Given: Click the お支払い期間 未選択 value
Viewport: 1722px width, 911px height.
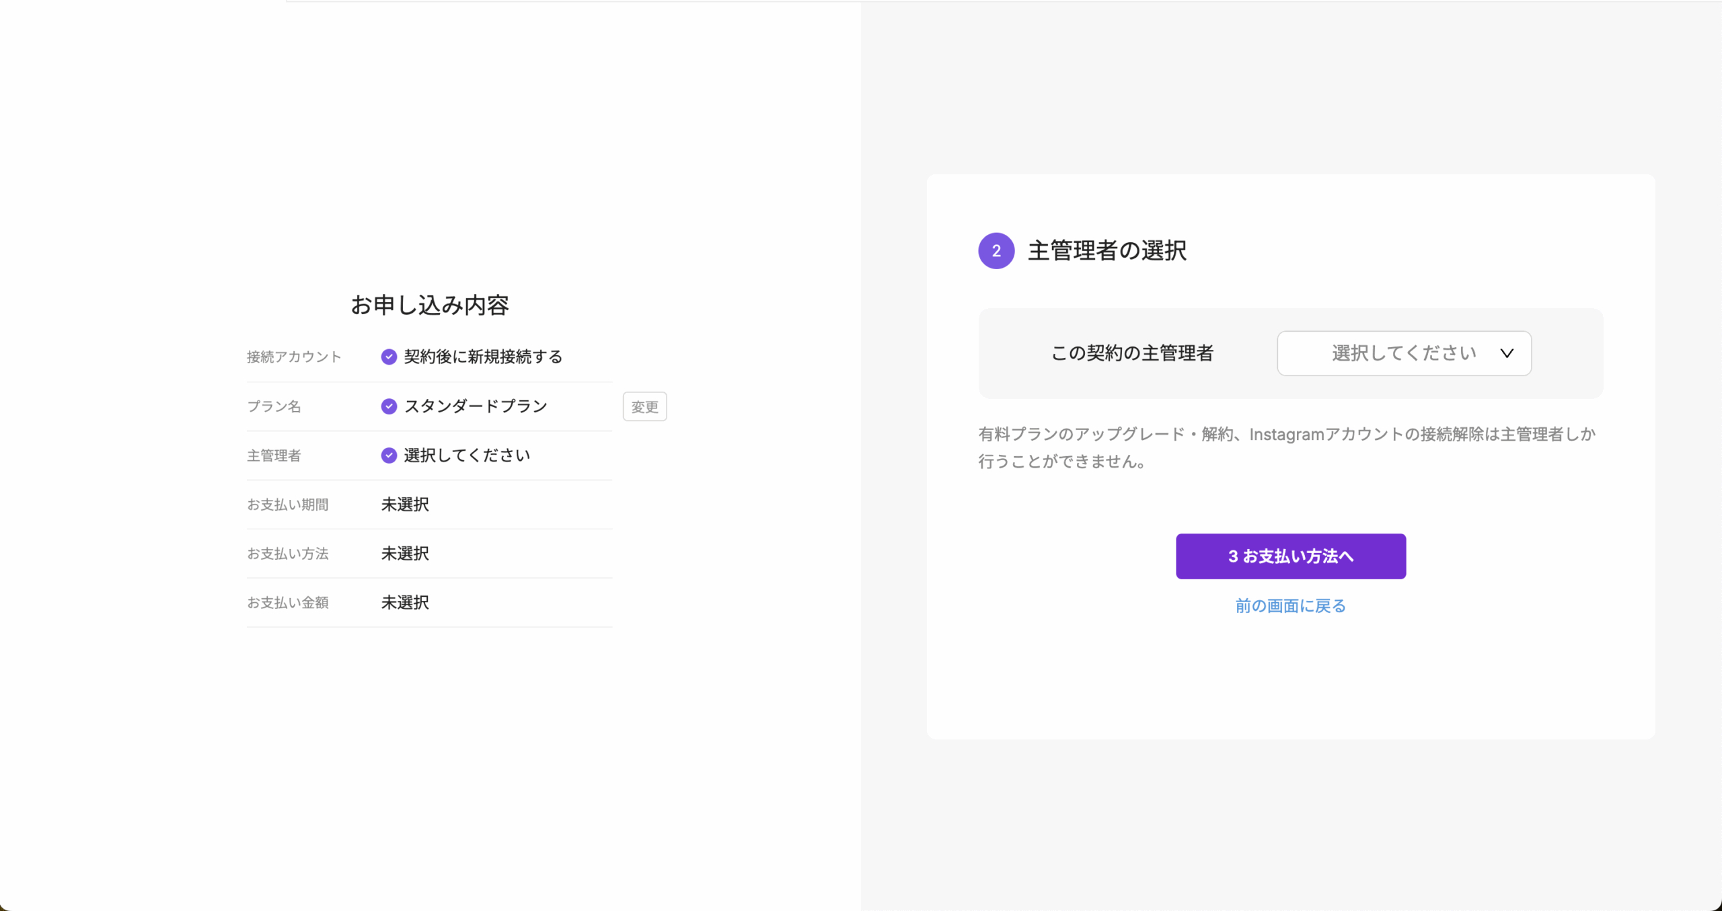Looking at the screenshot, I should pos(405,505).
